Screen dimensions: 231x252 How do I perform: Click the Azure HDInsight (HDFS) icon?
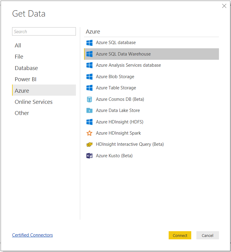click(x=89, y=122)
